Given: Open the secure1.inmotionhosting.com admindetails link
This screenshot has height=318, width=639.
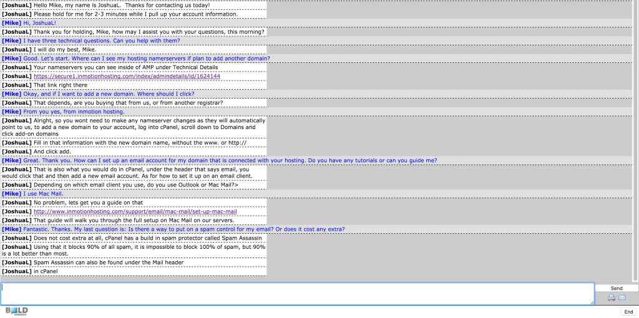Looking at the screenshot, I should [x=127, y=76].
